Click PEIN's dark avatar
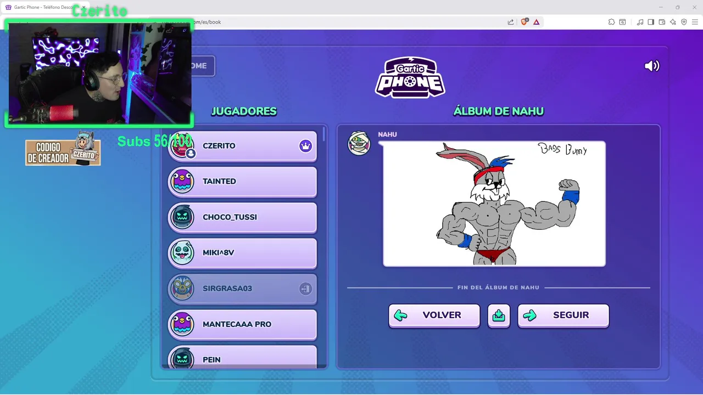Viewport: 703px width, 395px height. pos(182,358)
